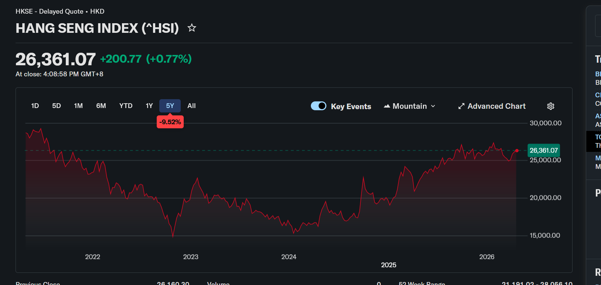Click the -9.52% range change badge
The height and width of the screenshot is (285, 601).
click(170, 122)
